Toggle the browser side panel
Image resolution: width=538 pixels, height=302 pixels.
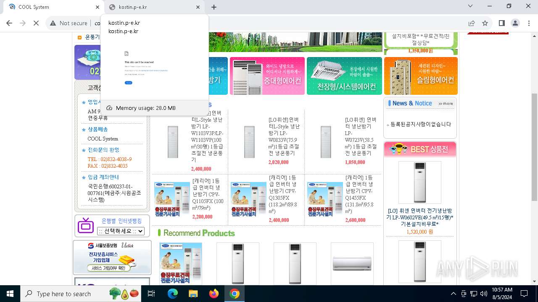[x=502, y=23]
